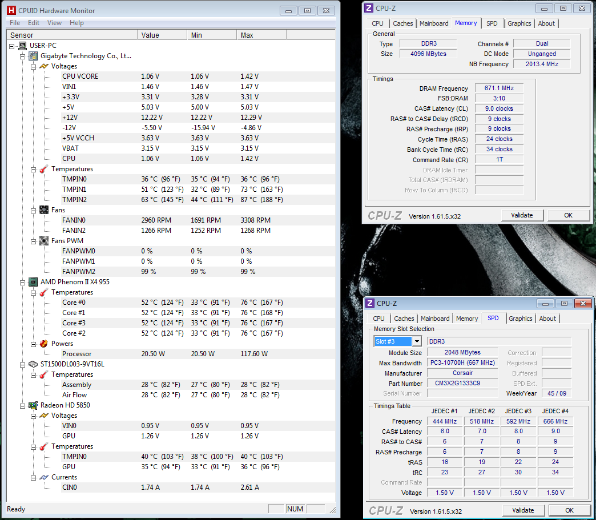Switch to Caches tab in upper CPU-Z
Viewport: 596px width, 520px height.
(402, 23)
